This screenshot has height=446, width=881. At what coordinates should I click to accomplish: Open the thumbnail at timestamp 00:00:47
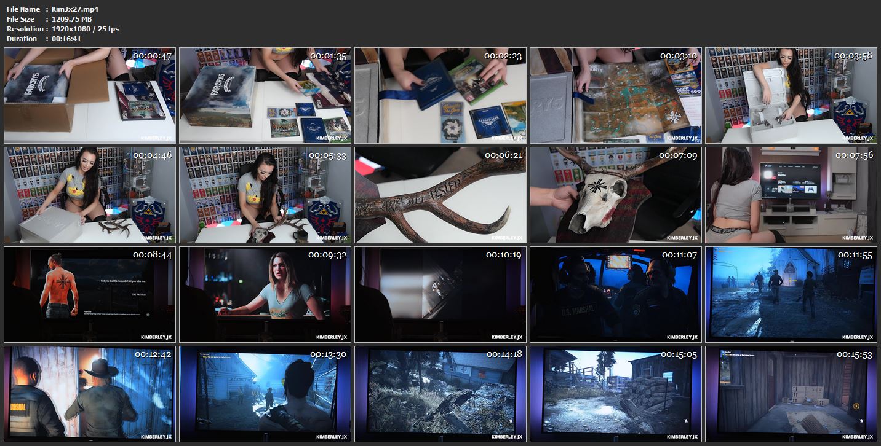[90, 95]
